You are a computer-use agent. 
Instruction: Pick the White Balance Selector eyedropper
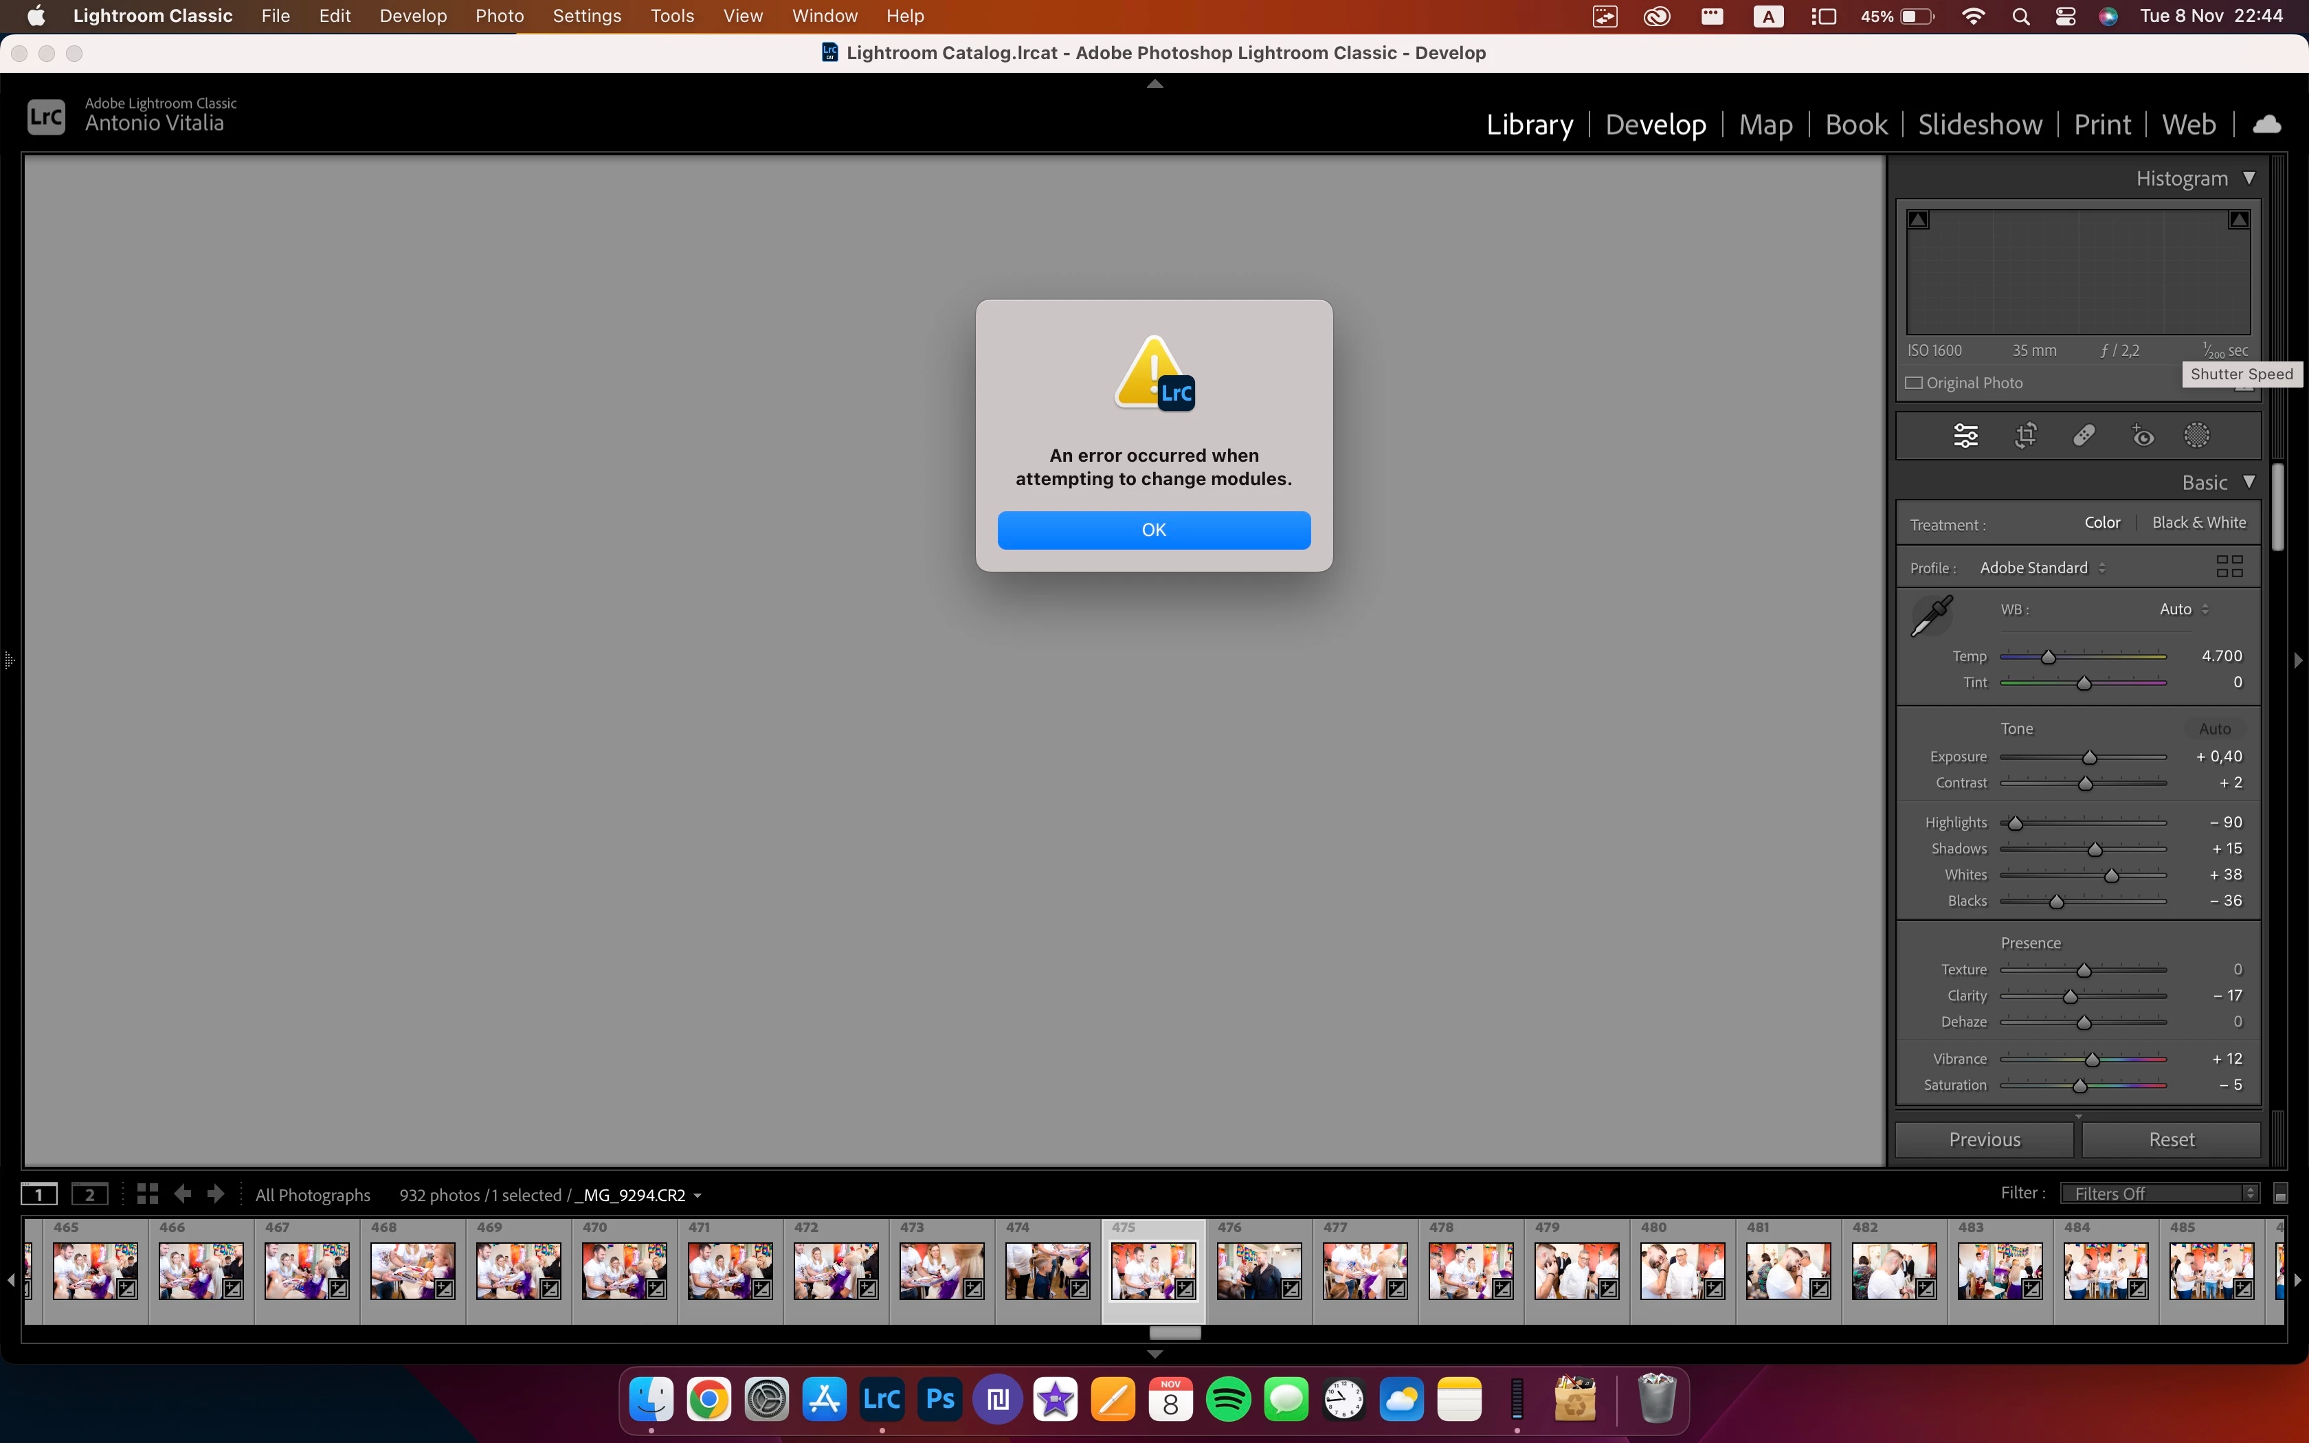tap(1932, 616)
